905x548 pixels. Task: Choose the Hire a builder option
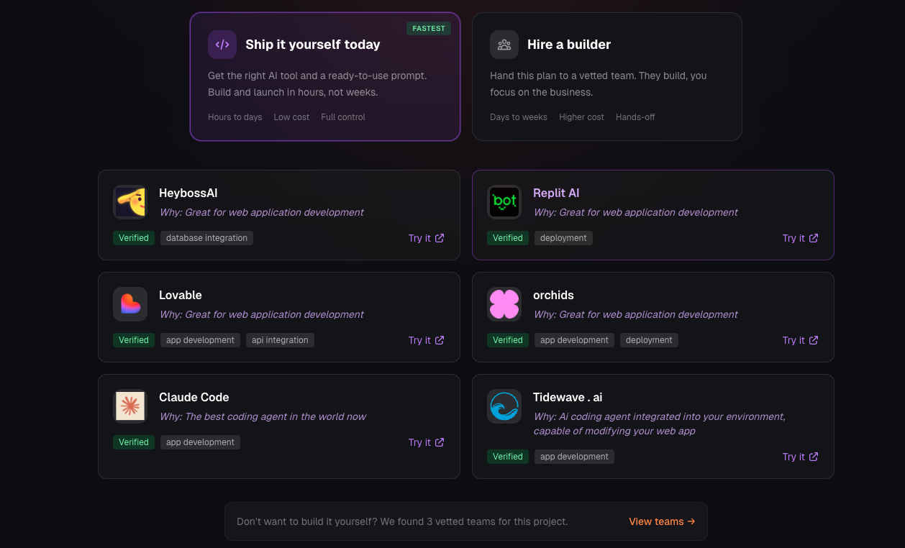[606, 76]
